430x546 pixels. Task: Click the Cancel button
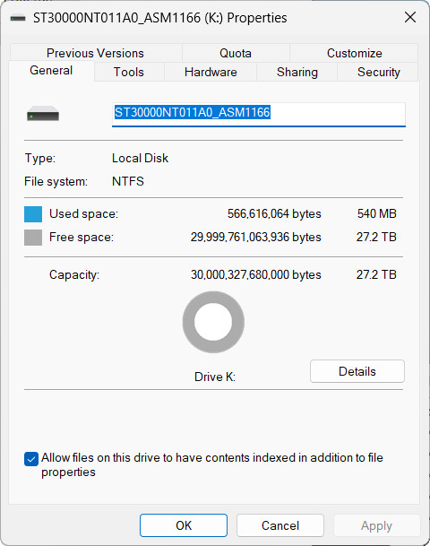[x=280, y=525]
